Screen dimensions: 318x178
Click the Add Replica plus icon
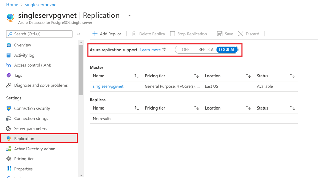95,34
